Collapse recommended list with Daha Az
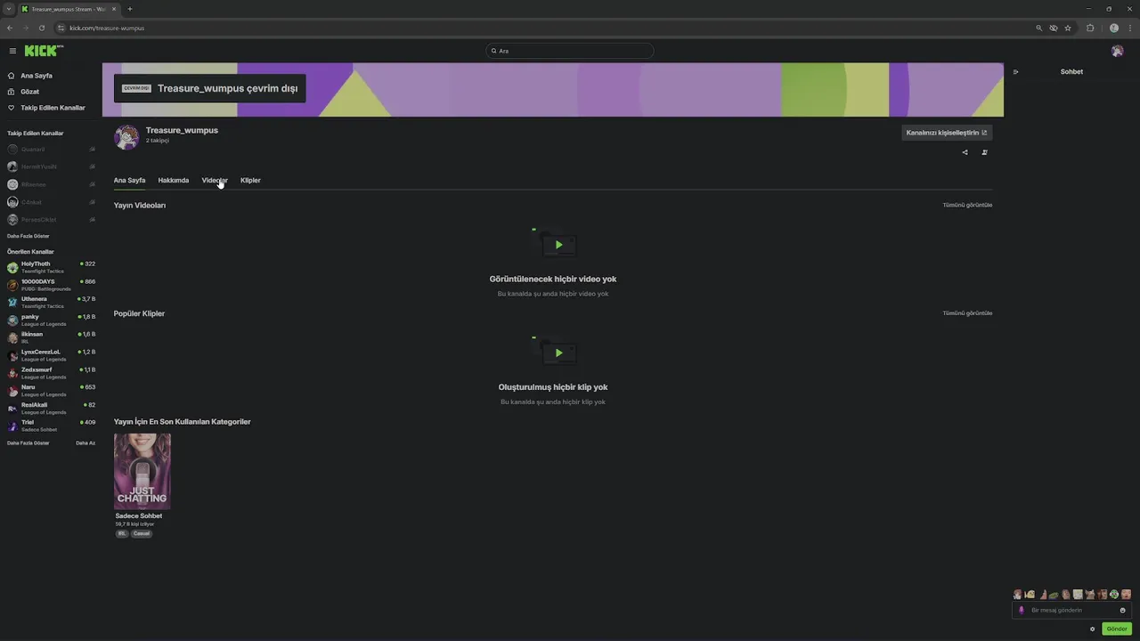The image size is (1140, 641). (x=85, y=442)
